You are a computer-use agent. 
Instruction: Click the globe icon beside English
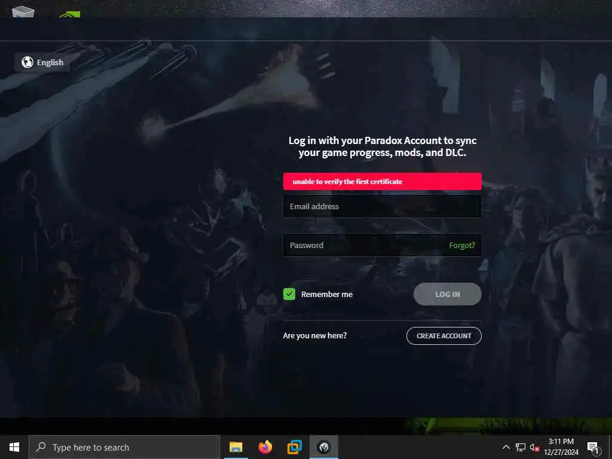tap(27, 62)
